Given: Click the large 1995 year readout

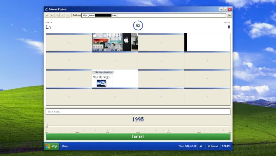Looking at the screenshot, I should (x=138, y=119).
